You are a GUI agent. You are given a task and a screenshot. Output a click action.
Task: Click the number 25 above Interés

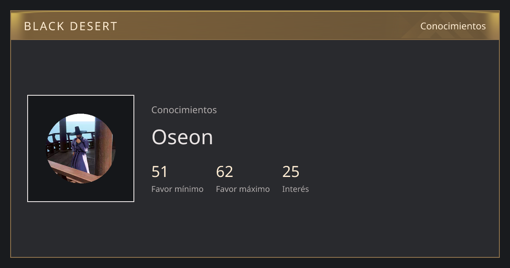(291, 172)
